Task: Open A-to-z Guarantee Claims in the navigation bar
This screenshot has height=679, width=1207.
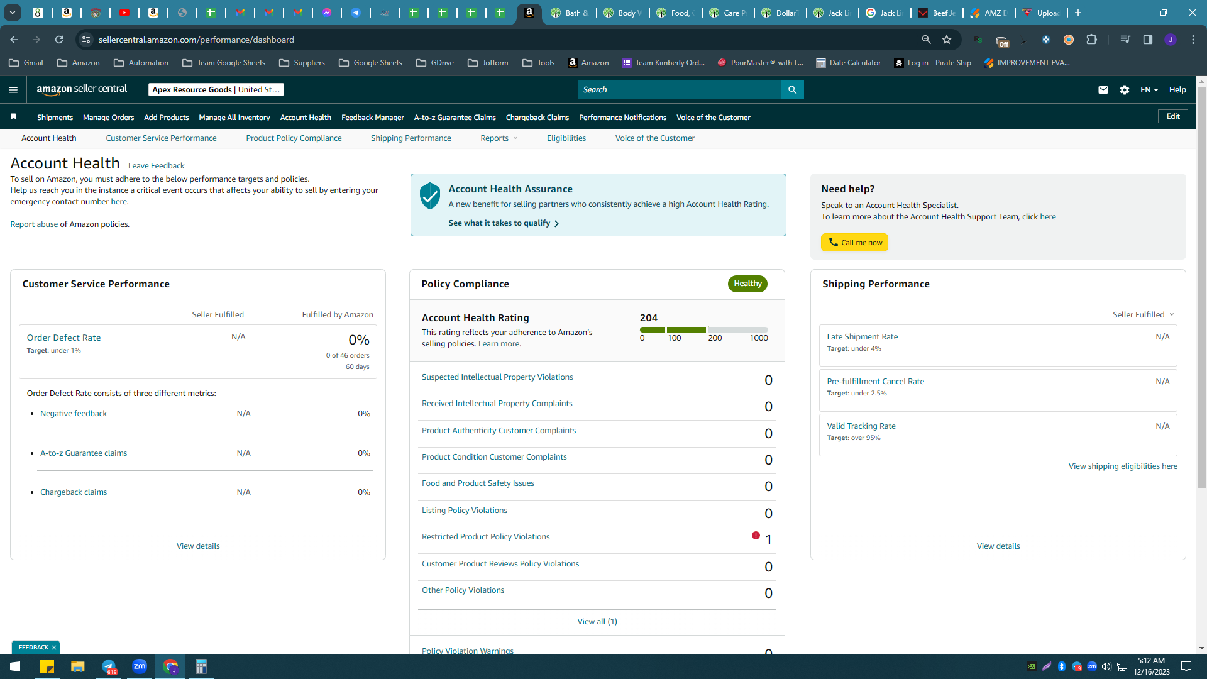Action: 455,118
